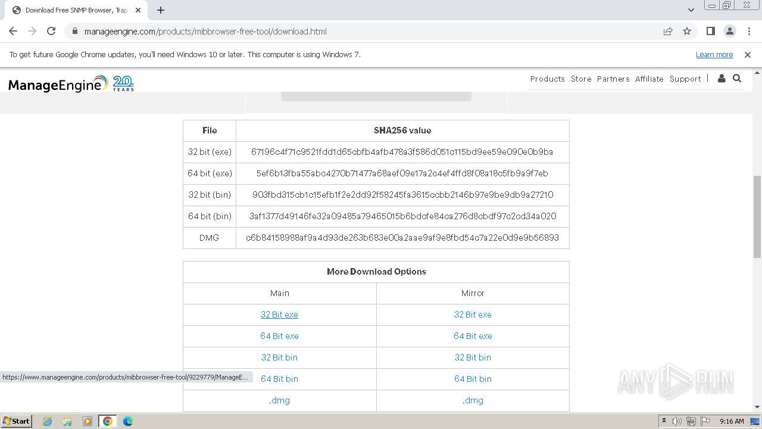Download the Mirror 32 Bit exe

pyautogui.click(x=473, y=315)
